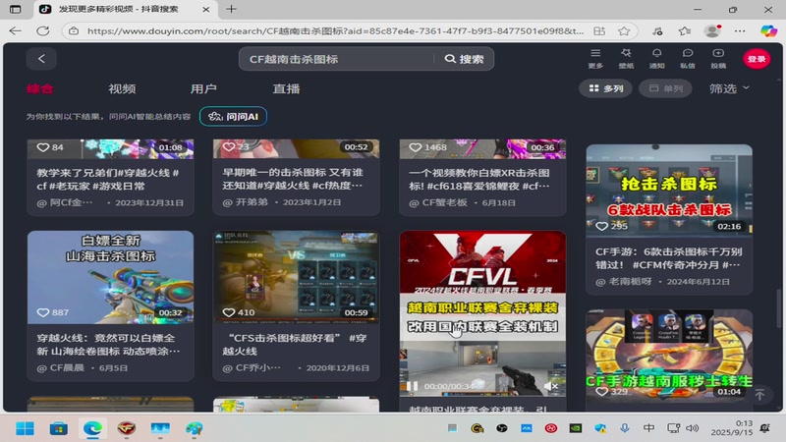Click the browser back arrow
This screenshot has height=442, width=786.
point(15,31)
